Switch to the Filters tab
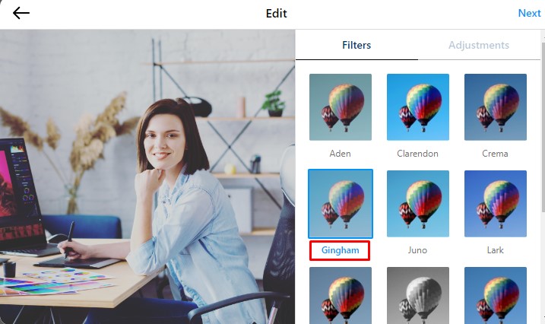 click(356, 46)
